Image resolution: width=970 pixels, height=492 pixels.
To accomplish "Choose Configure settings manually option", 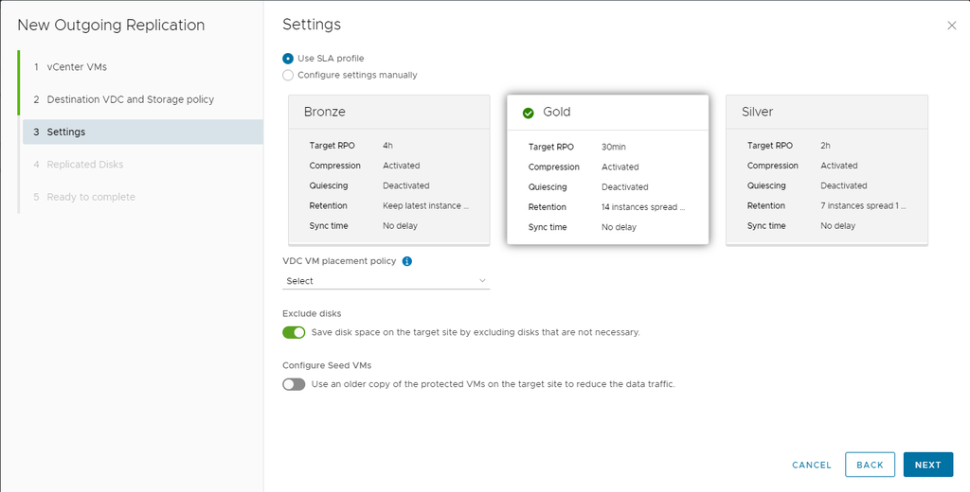I will click(x=288, y=75).
